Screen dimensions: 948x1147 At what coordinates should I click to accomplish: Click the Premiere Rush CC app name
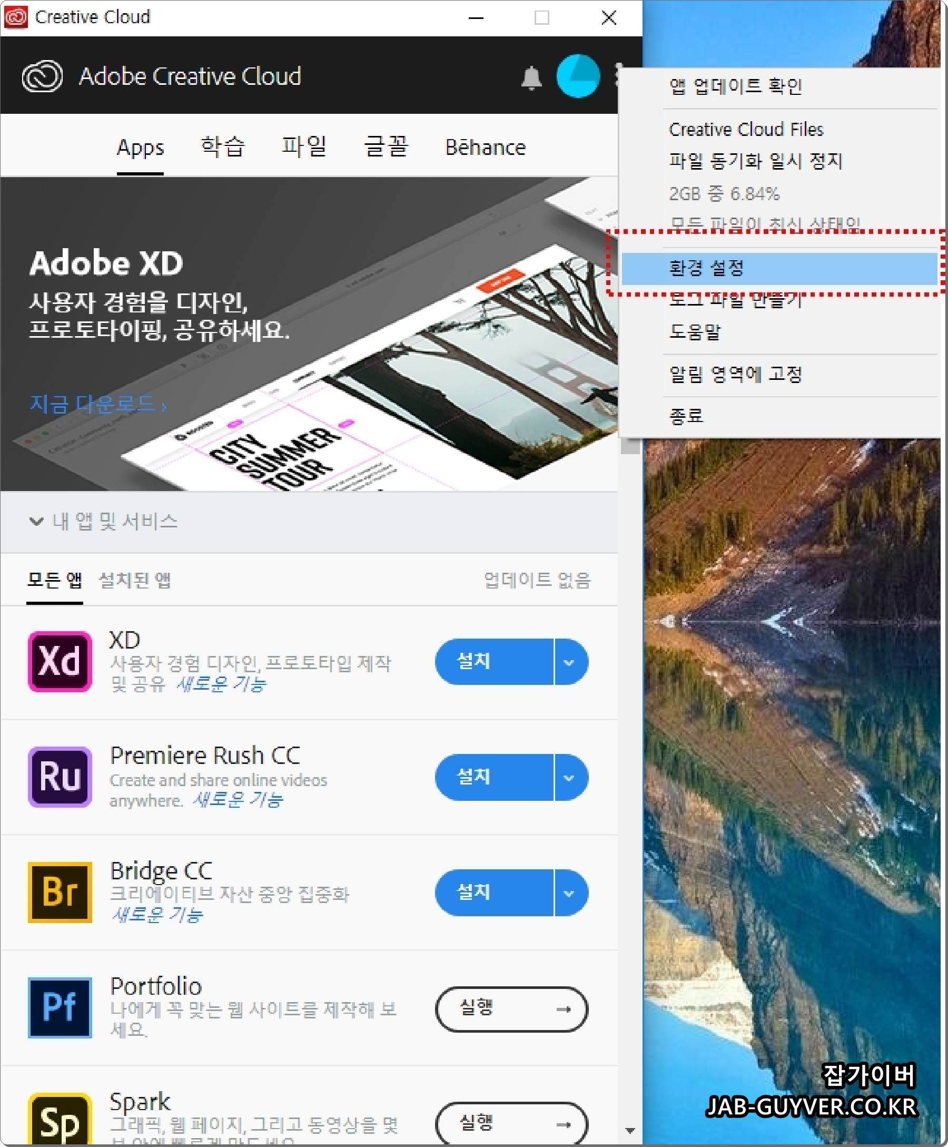pos(205,756)
